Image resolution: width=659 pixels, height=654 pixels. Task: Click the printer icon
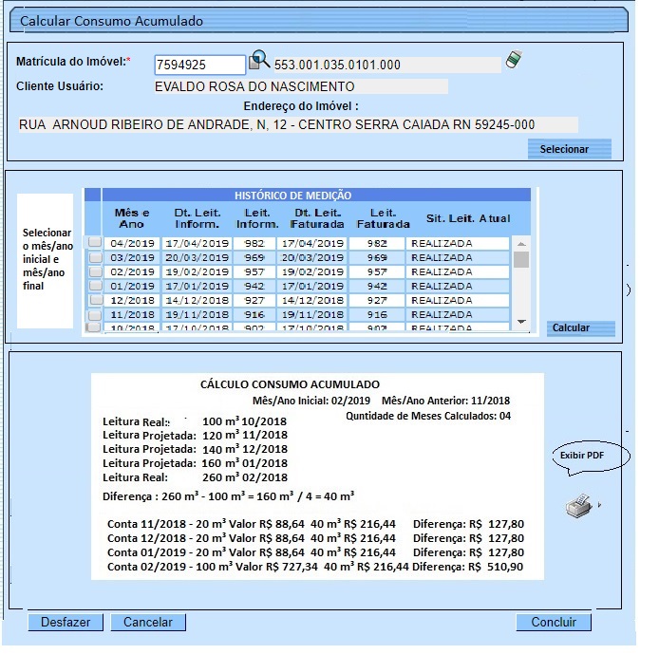(578, 507)
